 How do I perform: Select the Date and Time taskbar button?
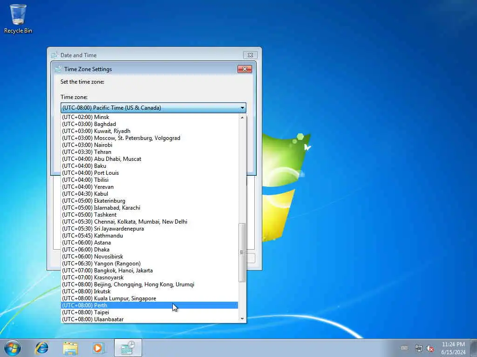pyautogui.click(x=128, y=348)
